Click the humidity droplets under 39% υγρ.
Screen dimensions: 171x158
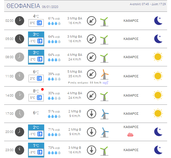54,79
